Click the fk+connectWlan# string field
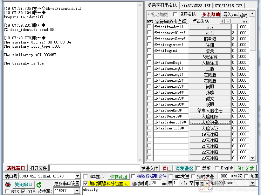 [171, 33]
